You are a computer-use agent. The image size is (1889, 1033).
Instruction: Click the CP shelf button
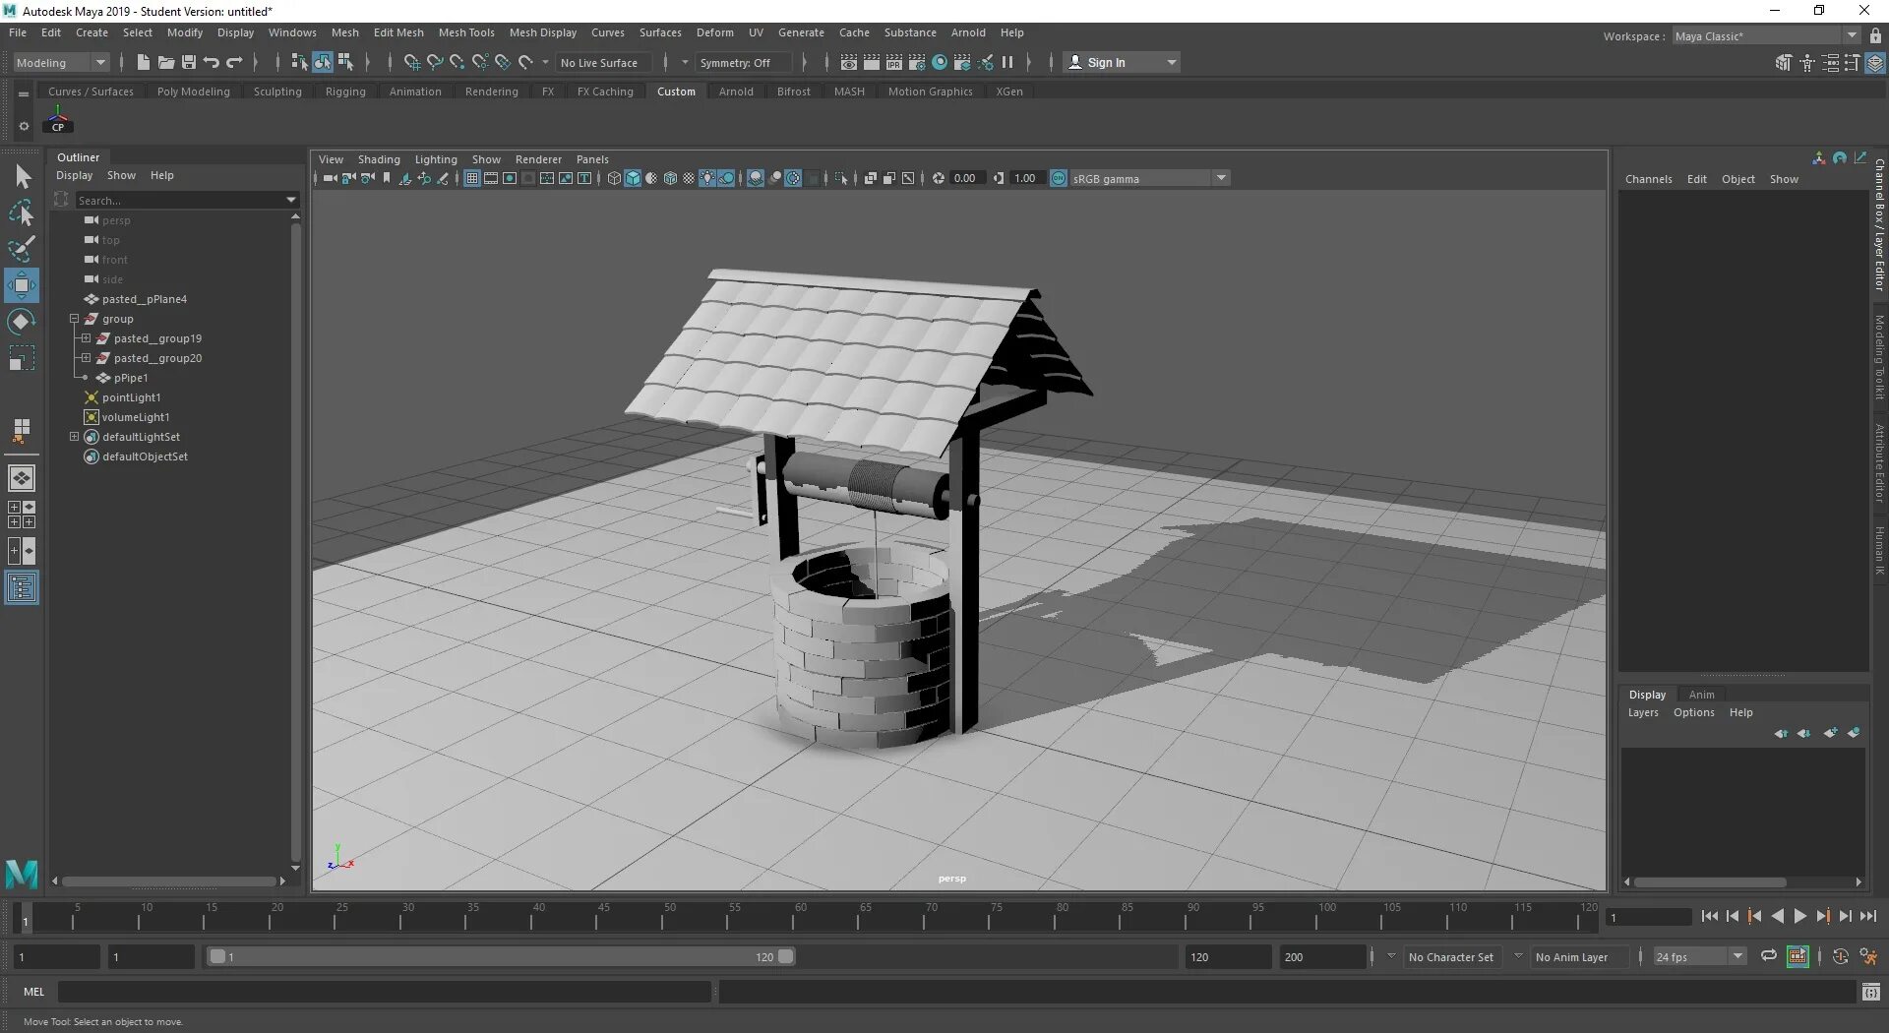coord(58,120)
